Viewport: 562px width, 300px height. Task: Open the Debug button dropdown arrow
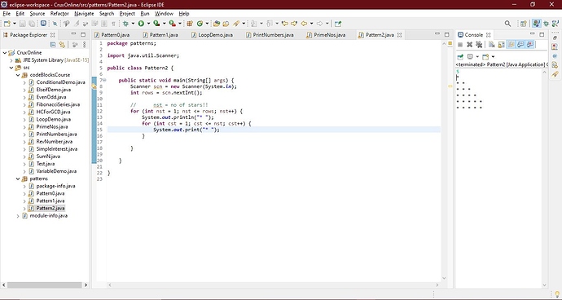[x=133, y=24]
